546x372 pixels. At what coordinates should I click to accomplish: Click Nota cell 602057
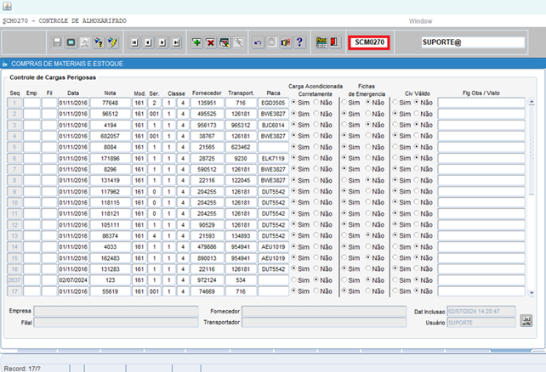click(x=110, y=136)
